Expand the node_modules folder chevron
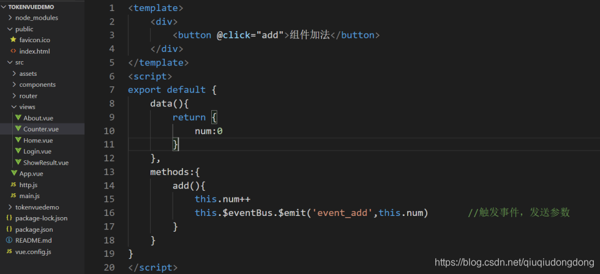 click(10, 18)
